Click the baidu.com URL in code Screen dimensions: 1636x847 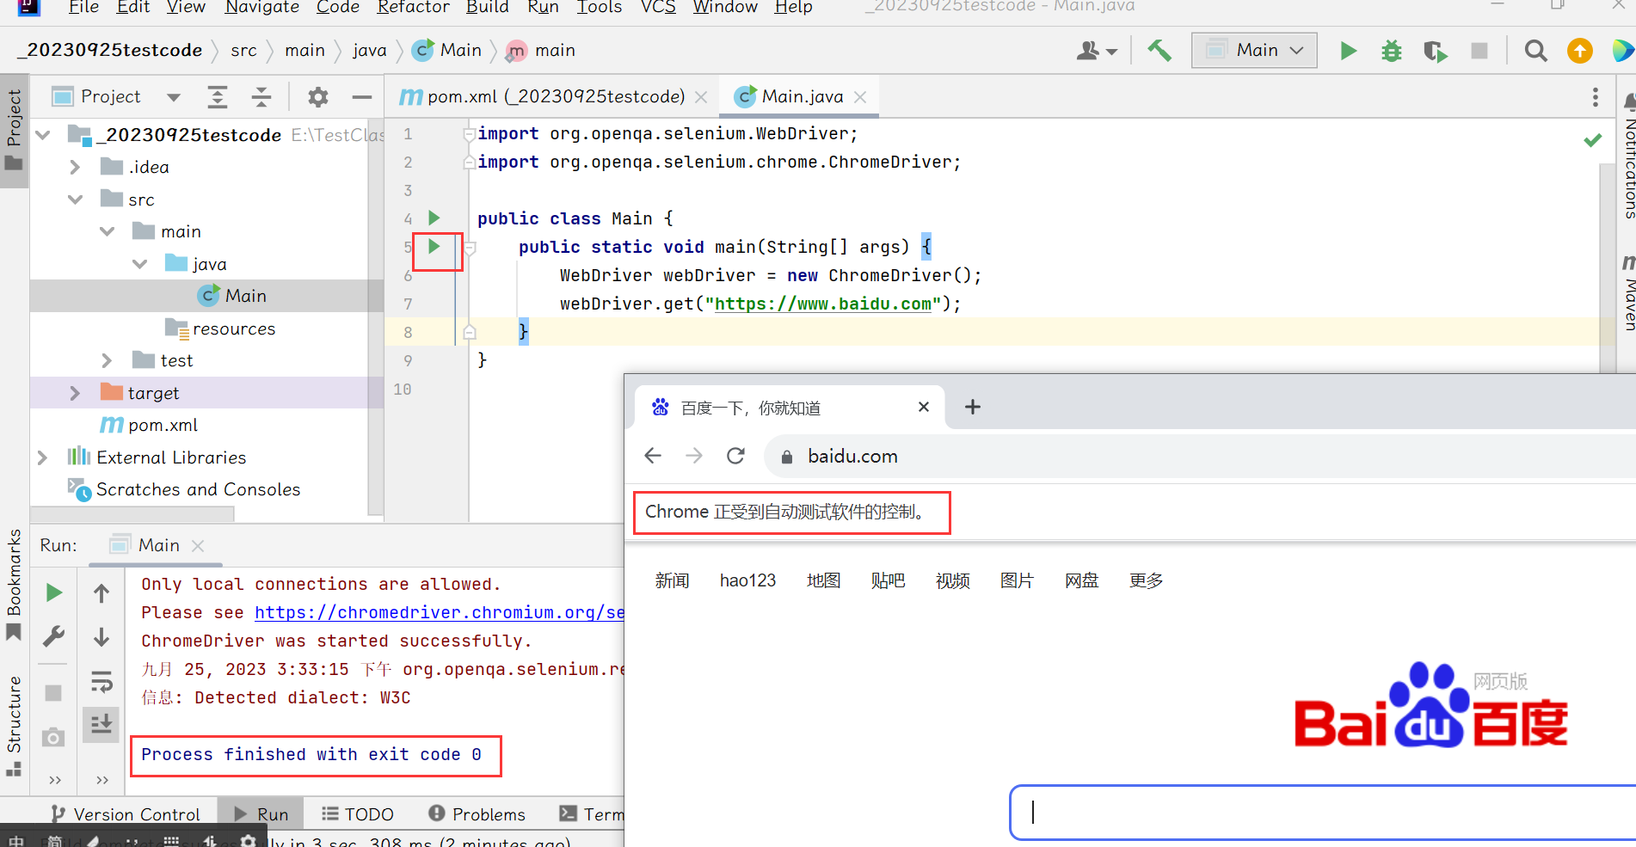[822, 304]
